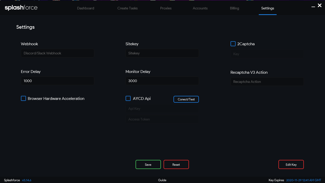The width and height of the screenshot is (325, 183).
Task: Focus the Discord/Slack Webhook field
Action: 57,53
